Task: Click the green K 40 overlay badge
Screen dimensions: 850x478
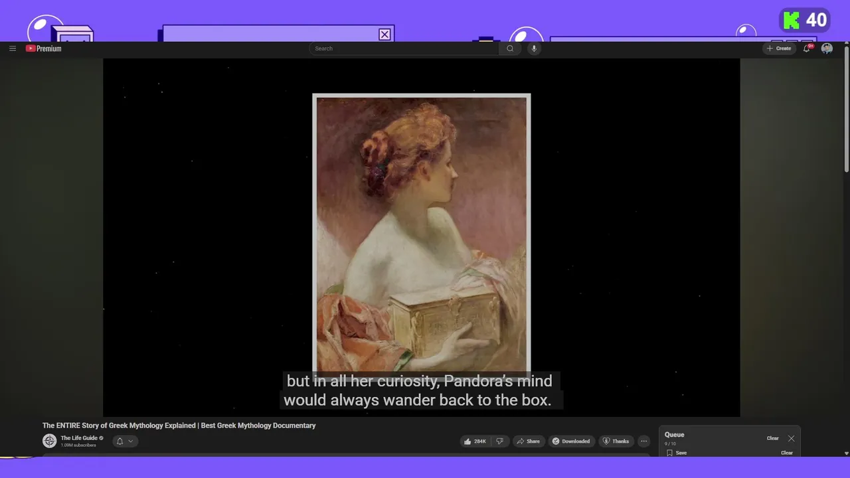Action: tap(806, 21)
